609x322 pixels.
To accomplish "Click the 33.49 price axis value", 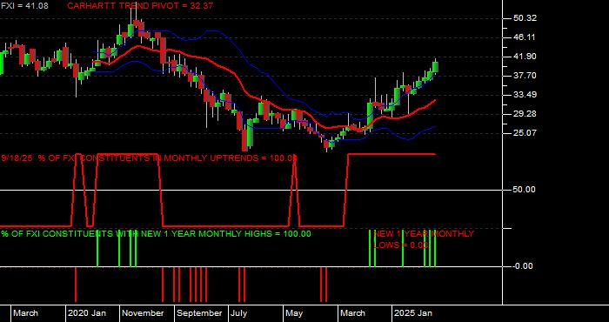I will coord(525,95).
